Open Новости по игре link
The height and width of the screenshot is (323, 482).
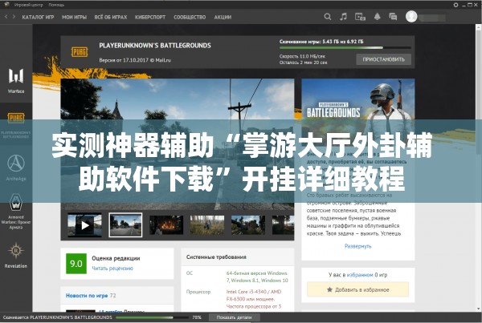point(87,296)
